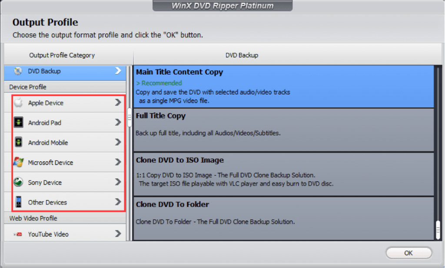Select Clone DVD to ISO Image
Screen dimensions: 445x268
(284, 174)
